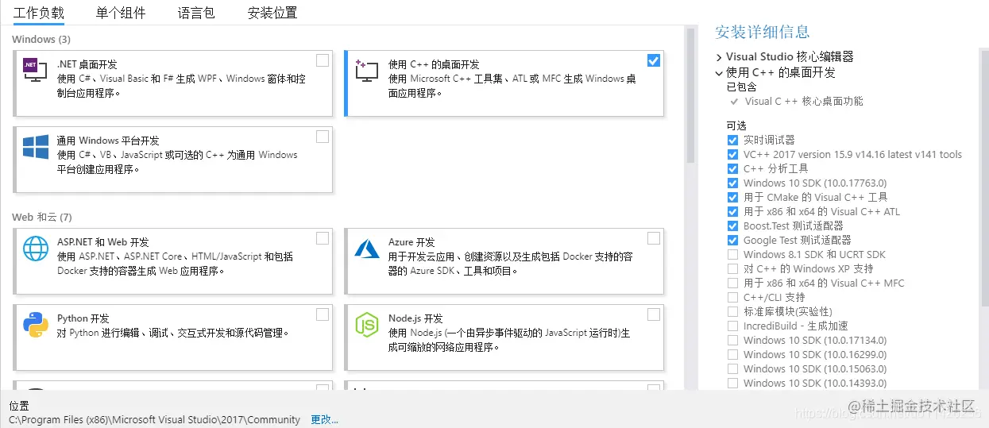The image size is (989, 428).
Task: Click the ASP.NET globe icon
Action: (x=36, y=249)
